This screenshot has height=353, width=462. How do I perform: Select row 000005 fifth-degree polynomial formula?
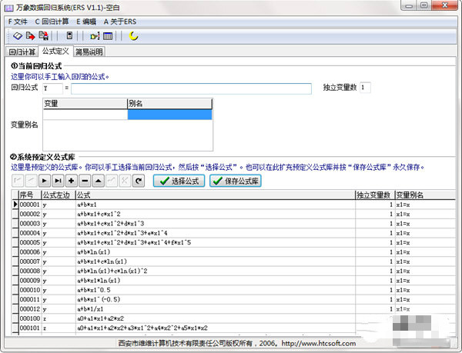234,242
